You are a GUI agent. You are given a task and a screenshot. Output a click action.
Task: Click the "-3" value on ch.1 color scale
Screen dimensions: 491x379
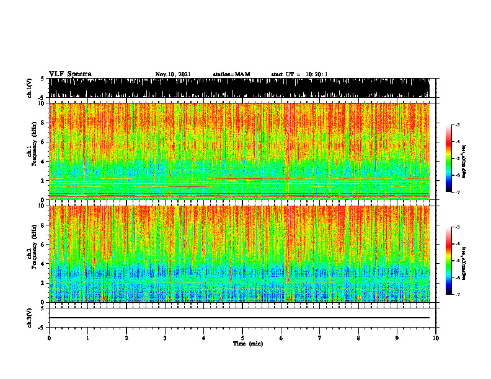[x=458, y=125]
